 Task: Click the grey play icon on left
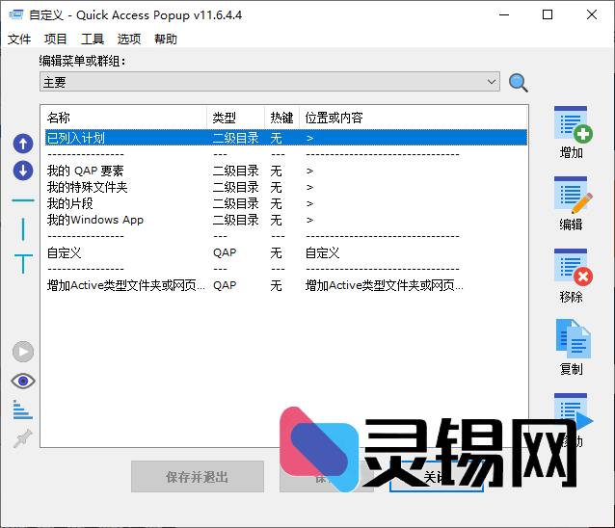(x=23, y=352)
